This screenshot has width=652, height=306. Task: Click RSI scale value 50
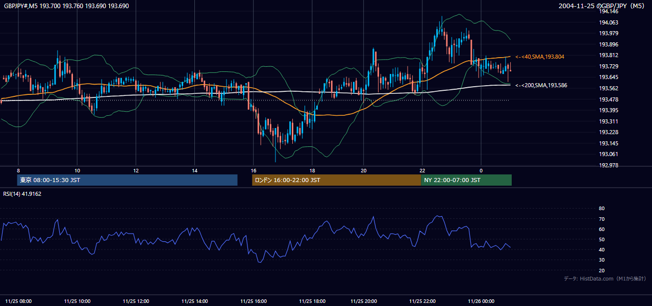(601, 239)
